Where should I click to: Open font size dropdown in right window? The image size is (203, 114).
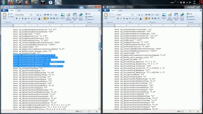tap(136, 15)
